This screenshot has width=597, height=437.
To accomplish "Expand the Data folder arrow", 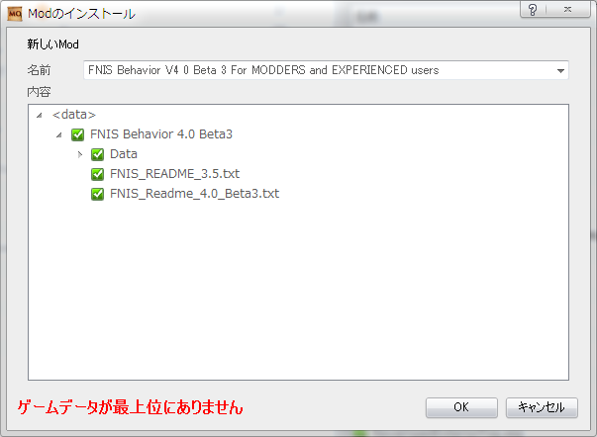I will click(79, 154).
